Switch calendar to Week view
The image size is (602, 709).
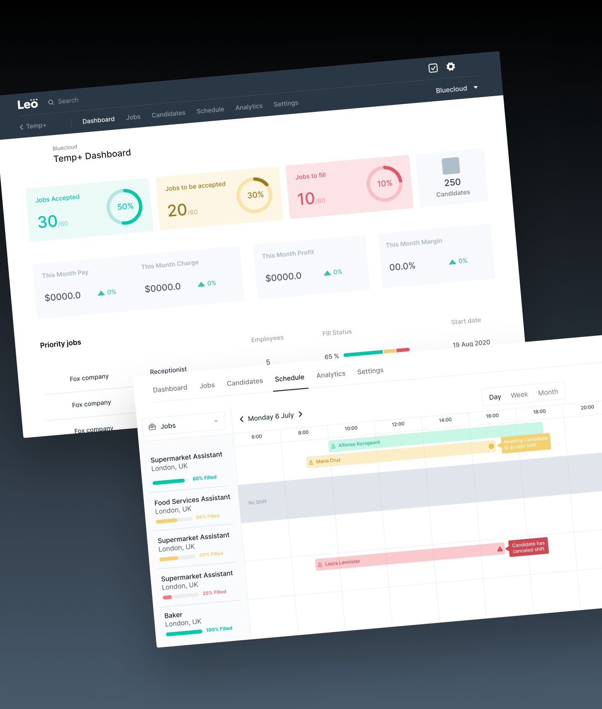coord(519,395)
